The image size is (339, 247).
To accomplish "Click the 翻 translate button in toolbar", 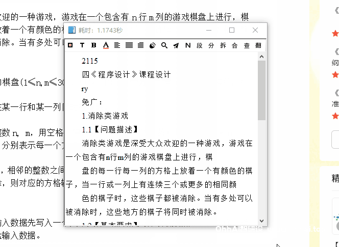I will [258, 45].
